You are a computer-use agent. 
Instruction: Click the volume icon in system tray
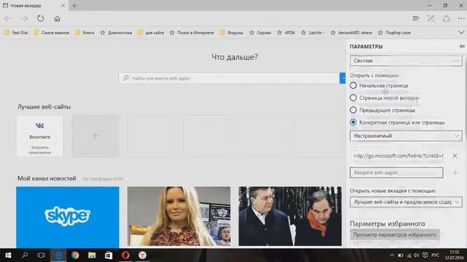(417, 255)
